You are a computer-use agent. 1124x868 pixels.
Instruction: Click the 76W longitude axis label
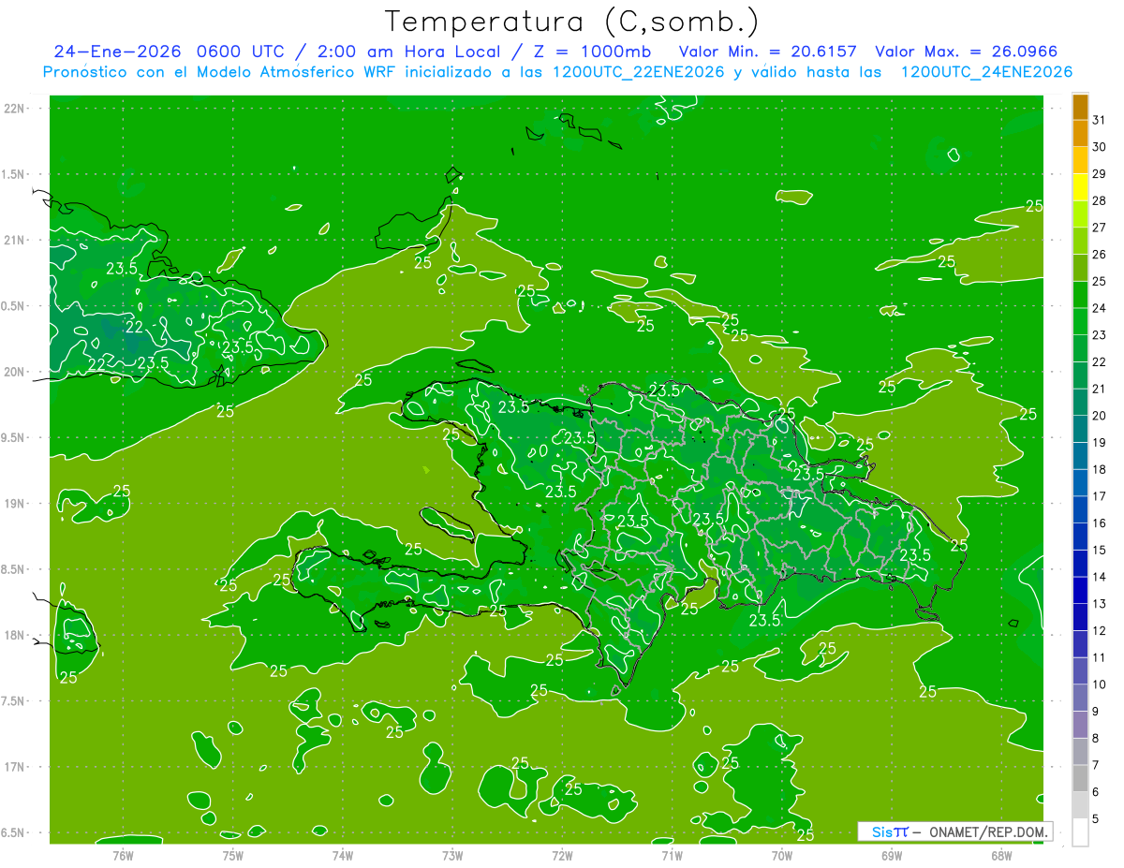tap(123, 855)
